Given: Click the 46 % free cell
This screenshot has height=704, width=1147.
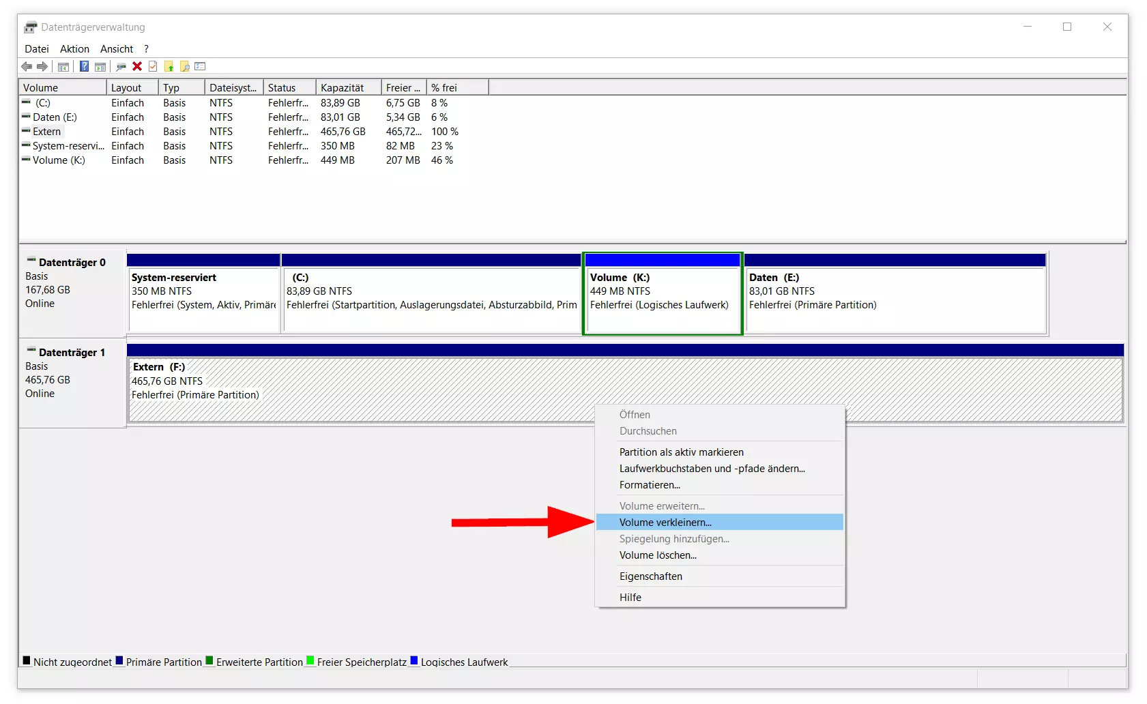Looking at the screenshot, I should (442, 160).
